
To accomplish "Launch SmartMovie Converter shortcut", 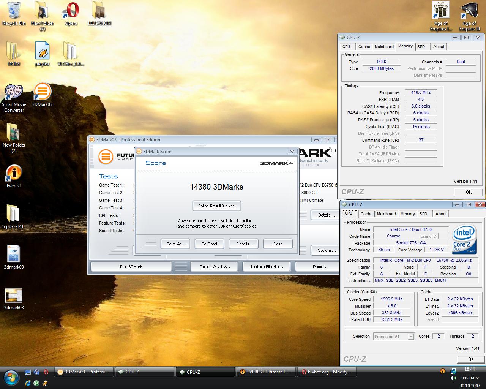I will [x=14, y=98].
